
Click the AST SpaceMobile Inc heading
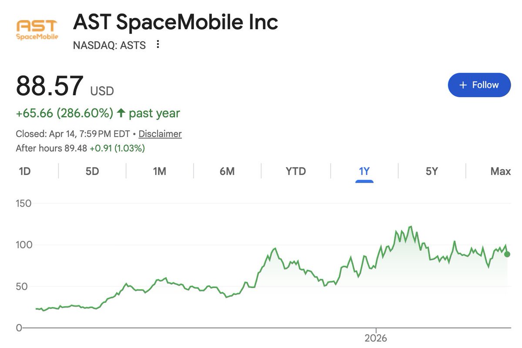[175, 23]
